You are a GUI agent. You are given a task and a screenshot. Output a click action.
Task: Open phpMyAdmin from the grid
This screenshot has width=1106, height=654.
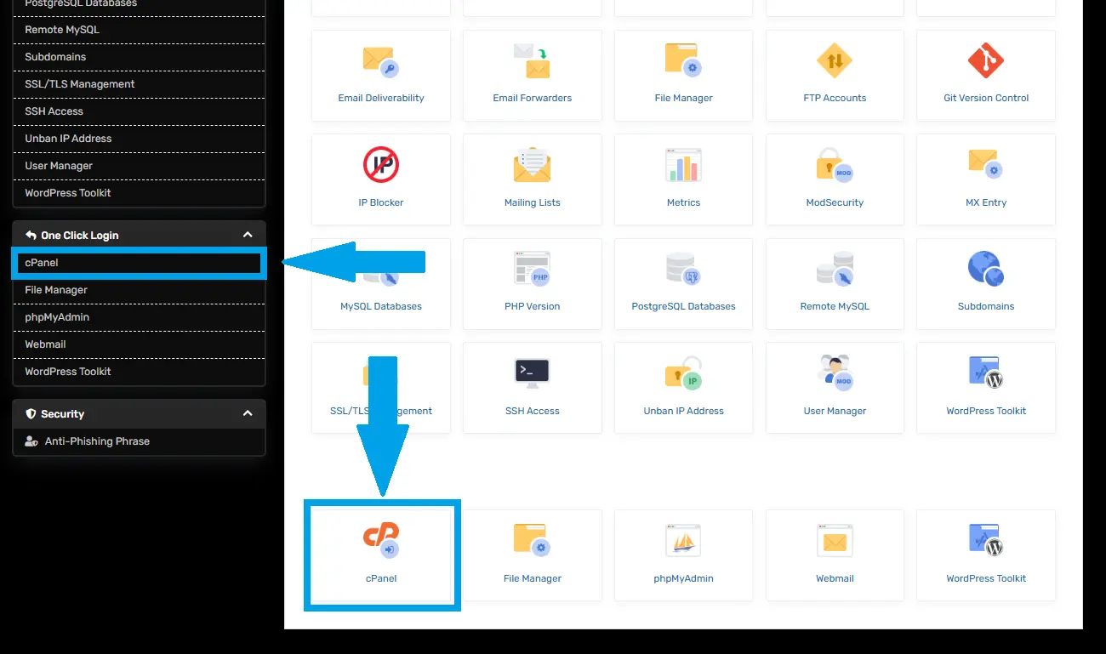(x=683, y=554)
